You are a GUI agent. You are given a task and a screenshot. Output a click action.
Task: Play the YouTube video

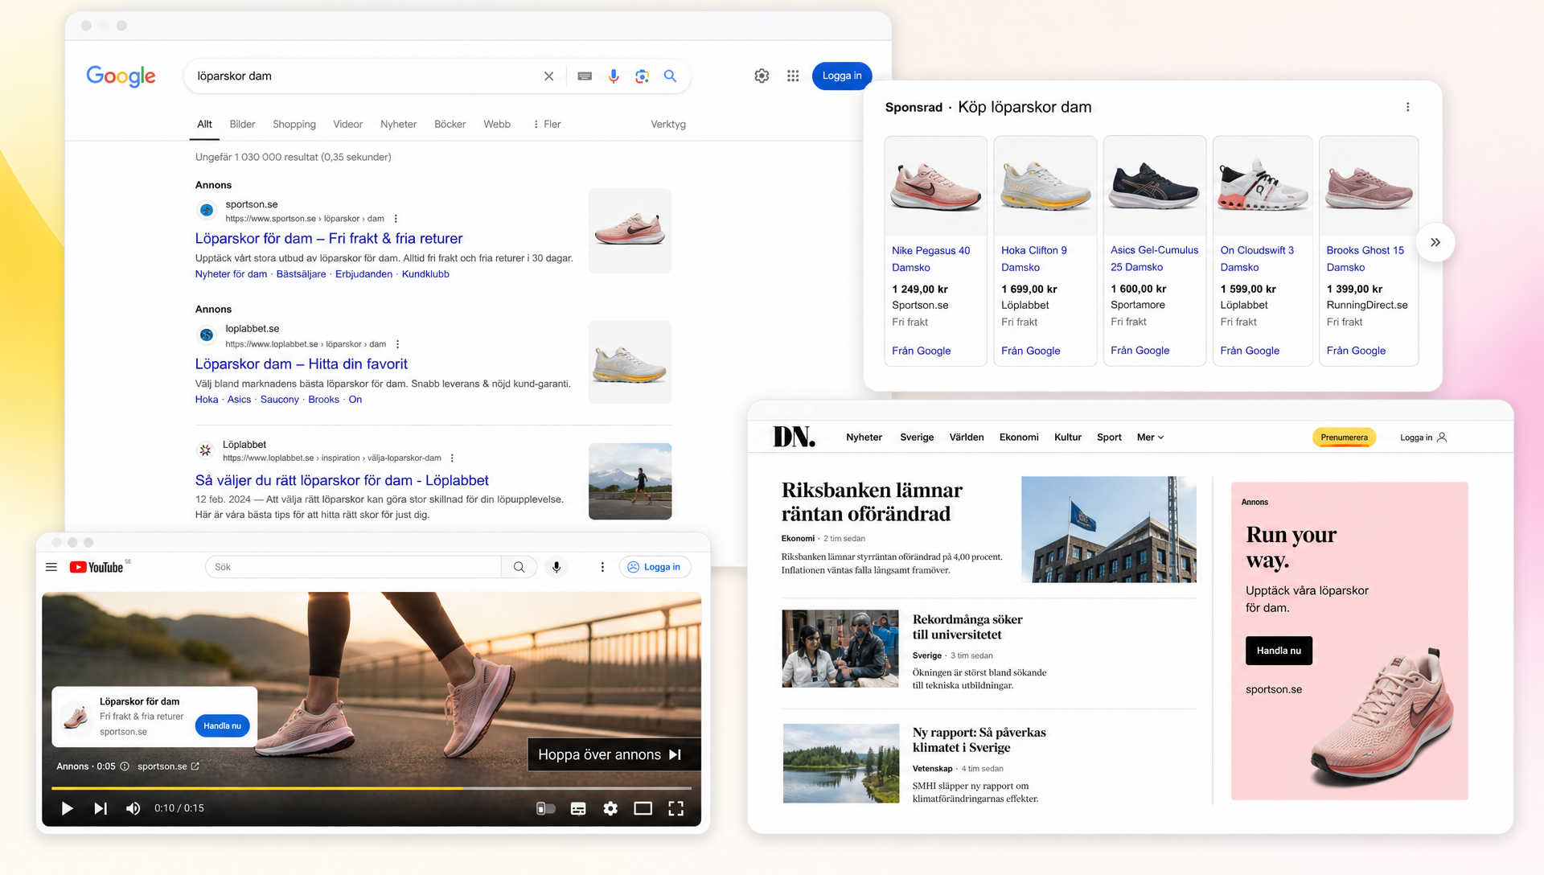67,808
